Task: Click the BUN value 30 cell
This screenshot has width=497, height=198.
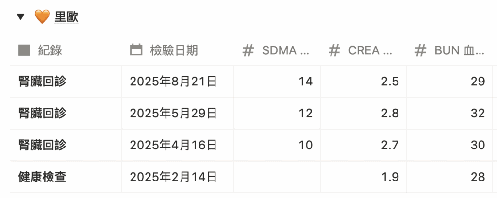Action: [449, 145]
